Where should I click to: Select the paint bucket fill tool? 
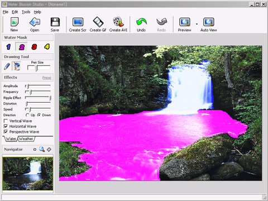[16, 66]
